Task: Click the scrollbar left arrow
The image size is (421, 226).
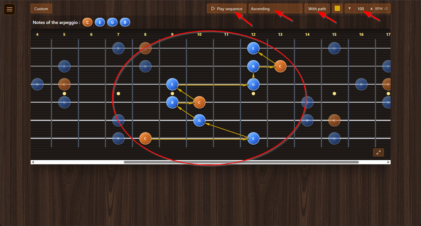Action: click(x=33, y=162)
